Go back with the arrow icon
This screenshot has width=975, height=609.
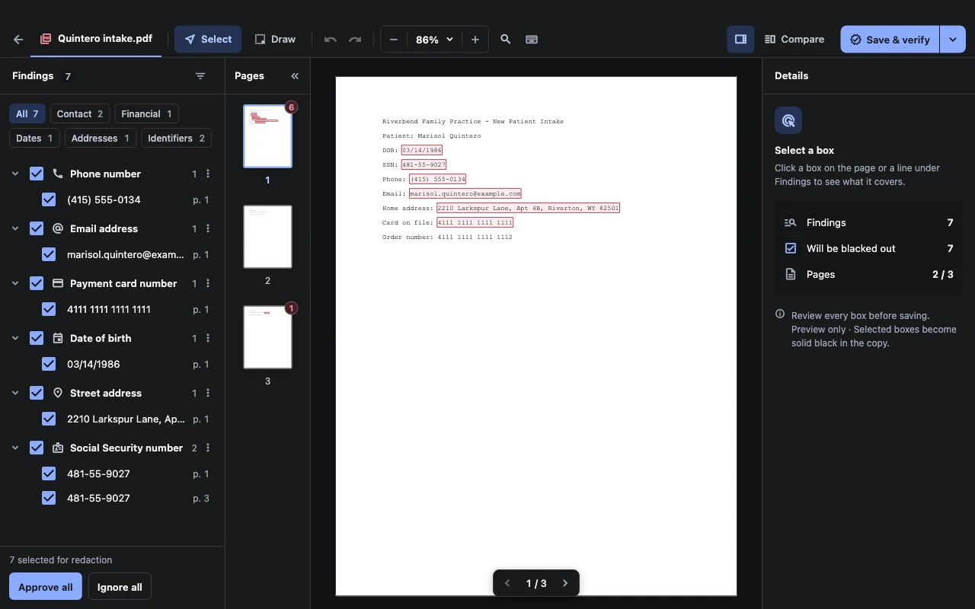[18, 40]
